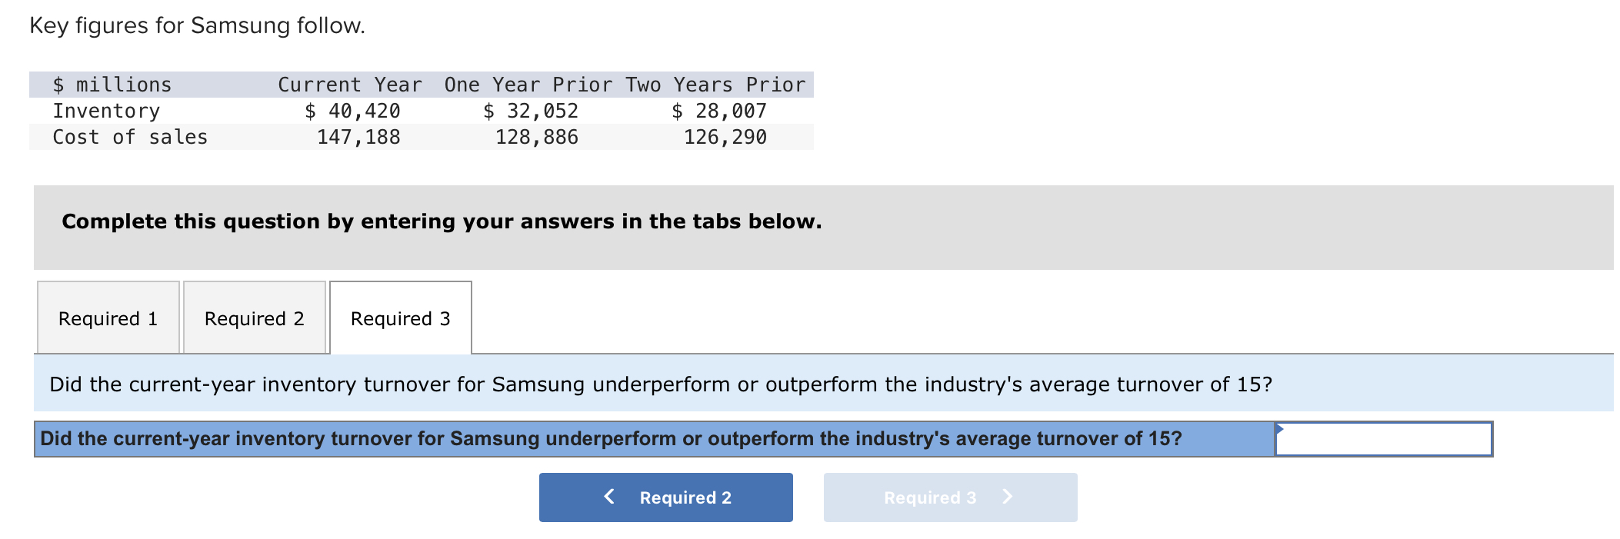Select the 147,188 cost of sales figure

click(358, 137)
